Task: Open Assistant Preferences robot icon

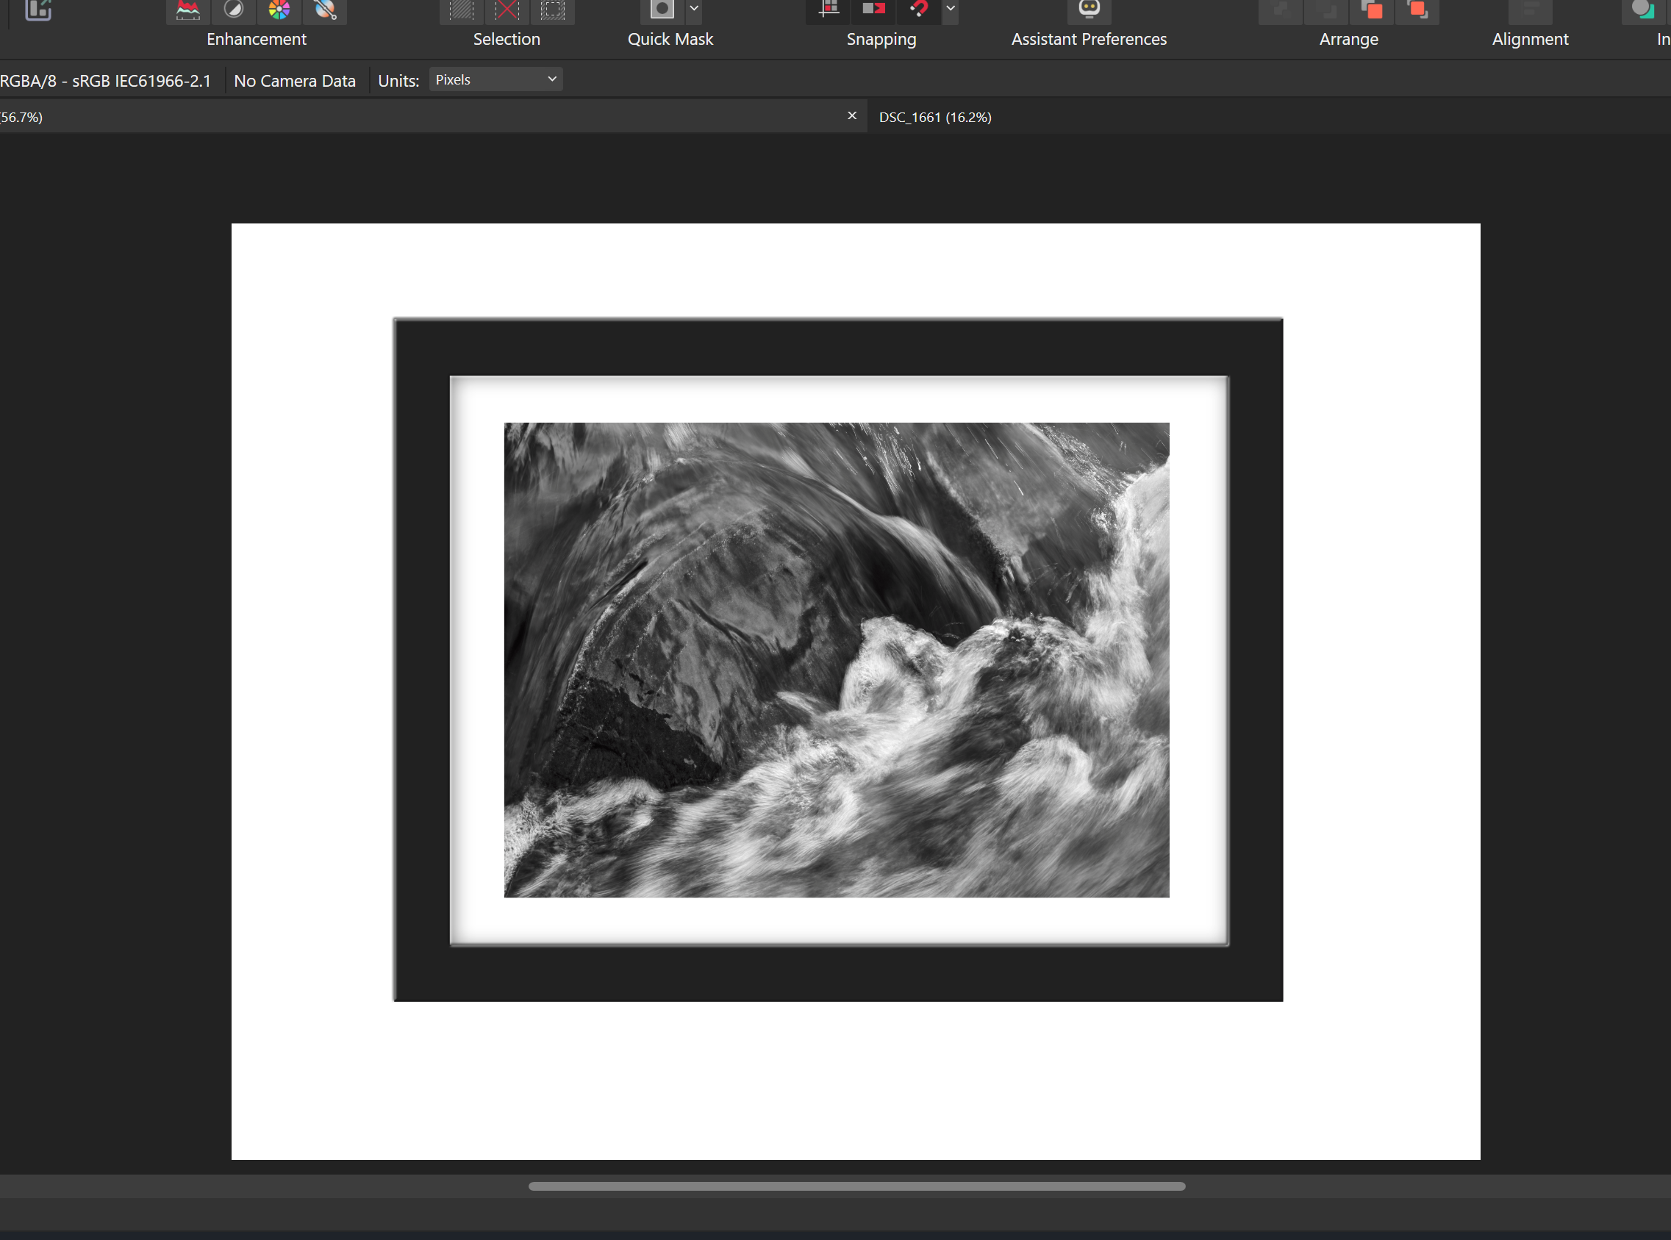Action: click(1089, 10)
